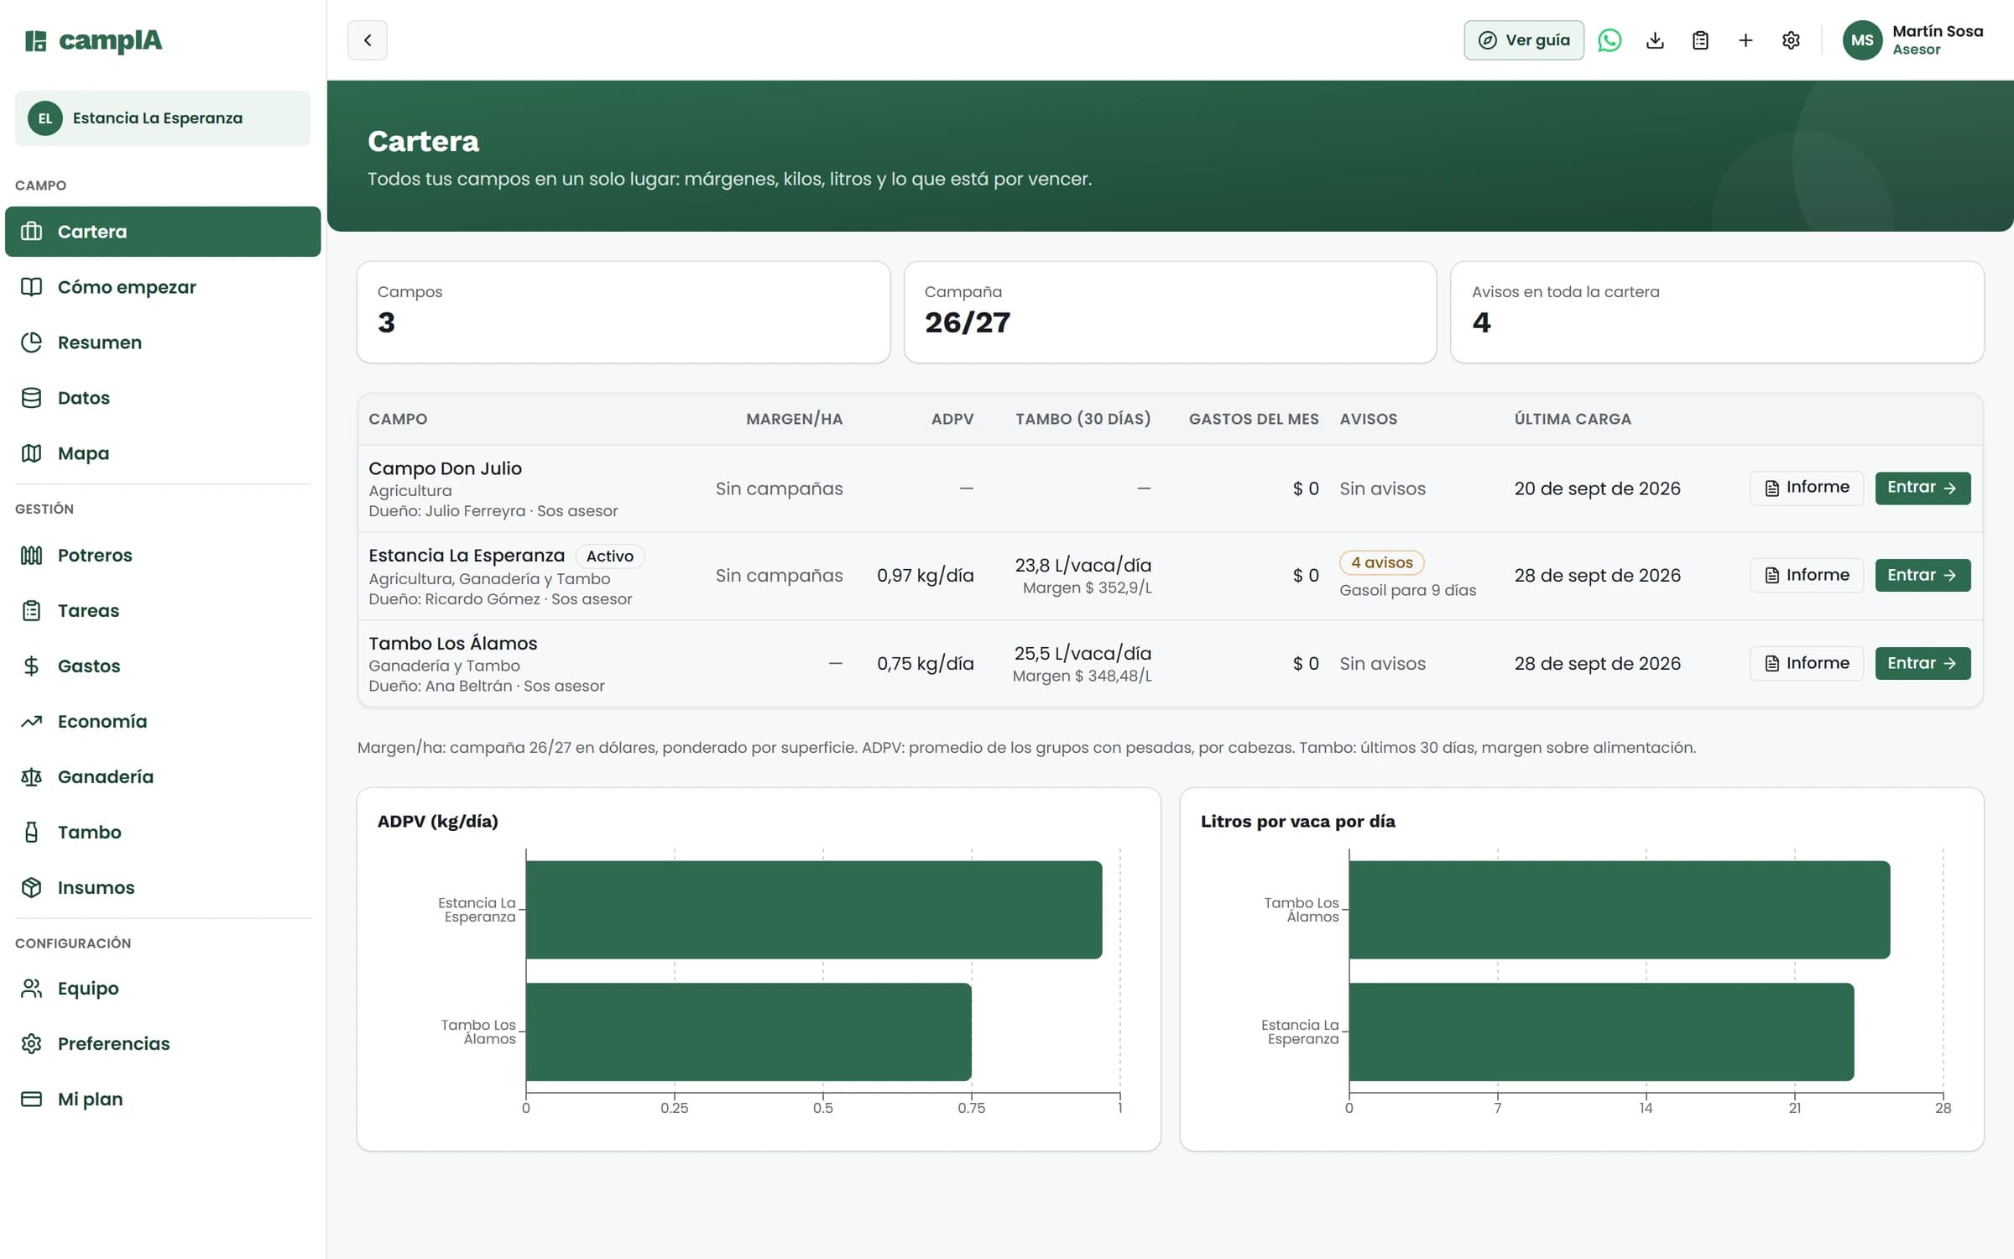Click the WhatsApp icon in top bar
The width and height of the screenshot is (2014, 1259).
1610,40
